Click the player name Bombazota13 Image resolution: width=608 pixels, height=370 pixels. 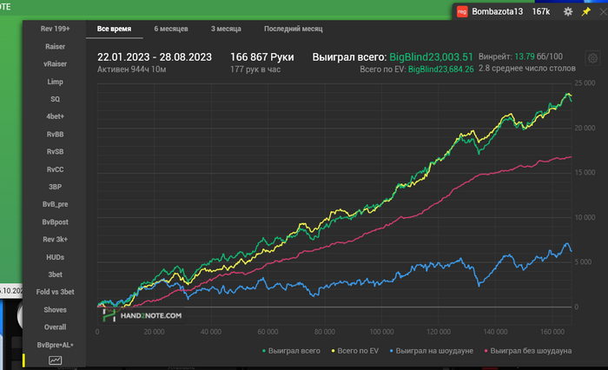(497, 11)
